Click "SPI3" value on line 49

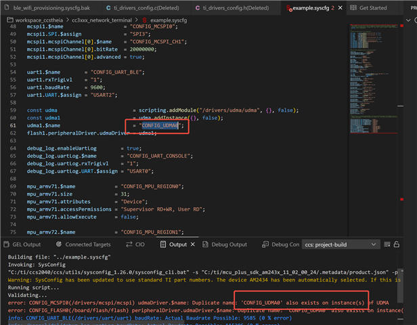point(139,34)
